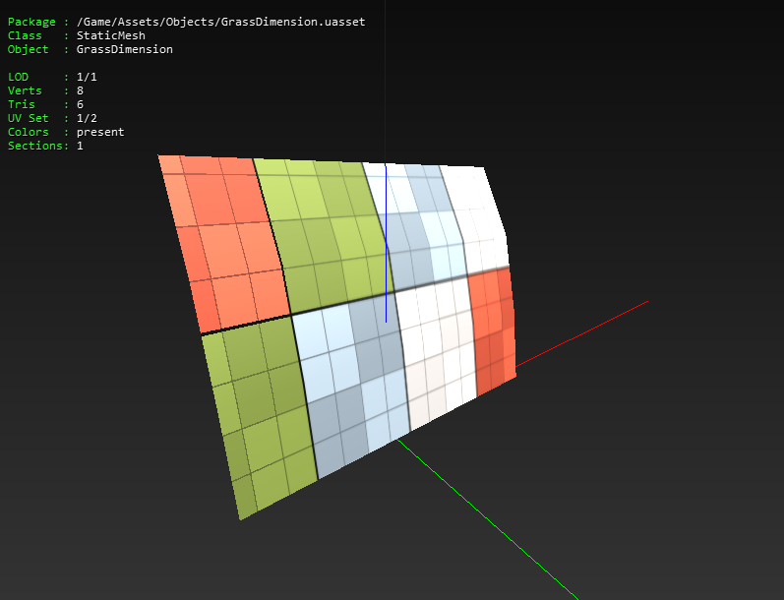Click the Object label

coord(28,49)
